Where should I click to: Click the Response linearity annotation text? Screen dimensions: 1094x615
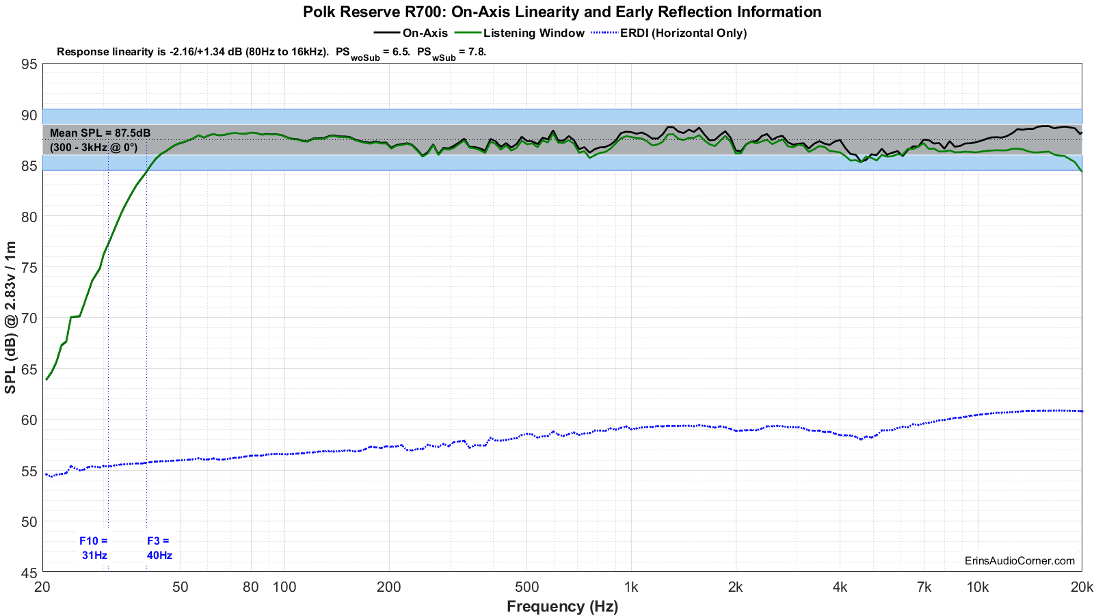coord(271,52)
